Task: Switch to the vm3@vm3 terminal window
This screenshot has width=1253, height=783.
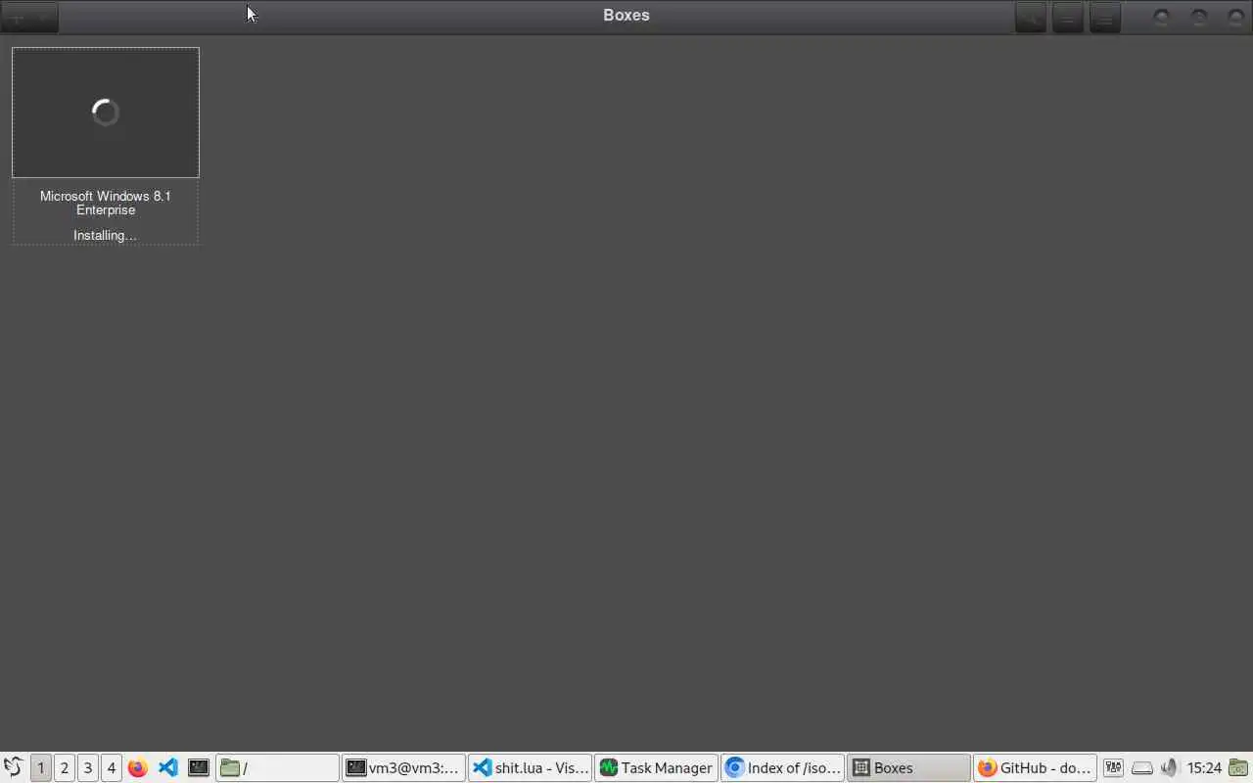Action: (x=403, y=767)
